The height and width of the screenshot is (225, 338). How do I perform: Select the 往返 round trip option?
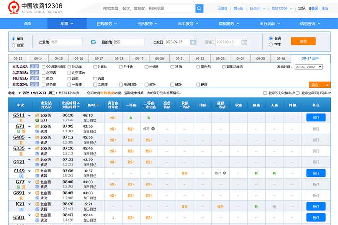(13, 45)
